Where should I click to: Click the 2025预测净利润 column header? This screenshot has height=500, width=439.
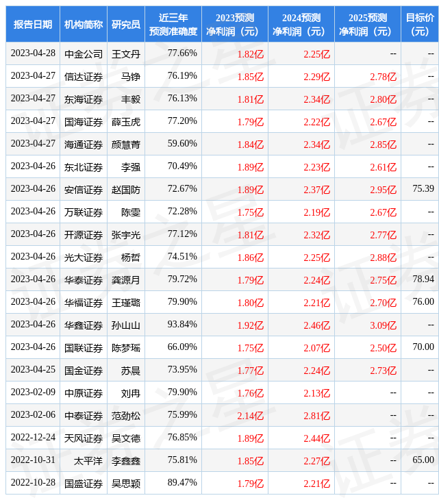(367, 25)
